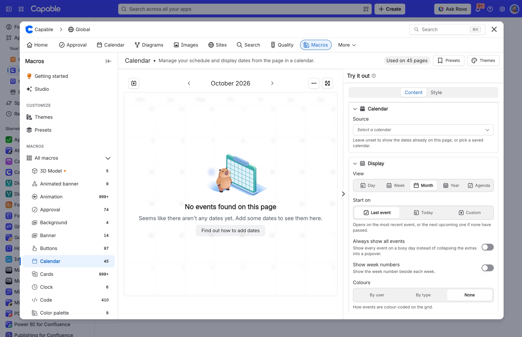Viewport: 522px width, 337px height.
Task: Open the app switcher grid icon
Action: [21, 9]
